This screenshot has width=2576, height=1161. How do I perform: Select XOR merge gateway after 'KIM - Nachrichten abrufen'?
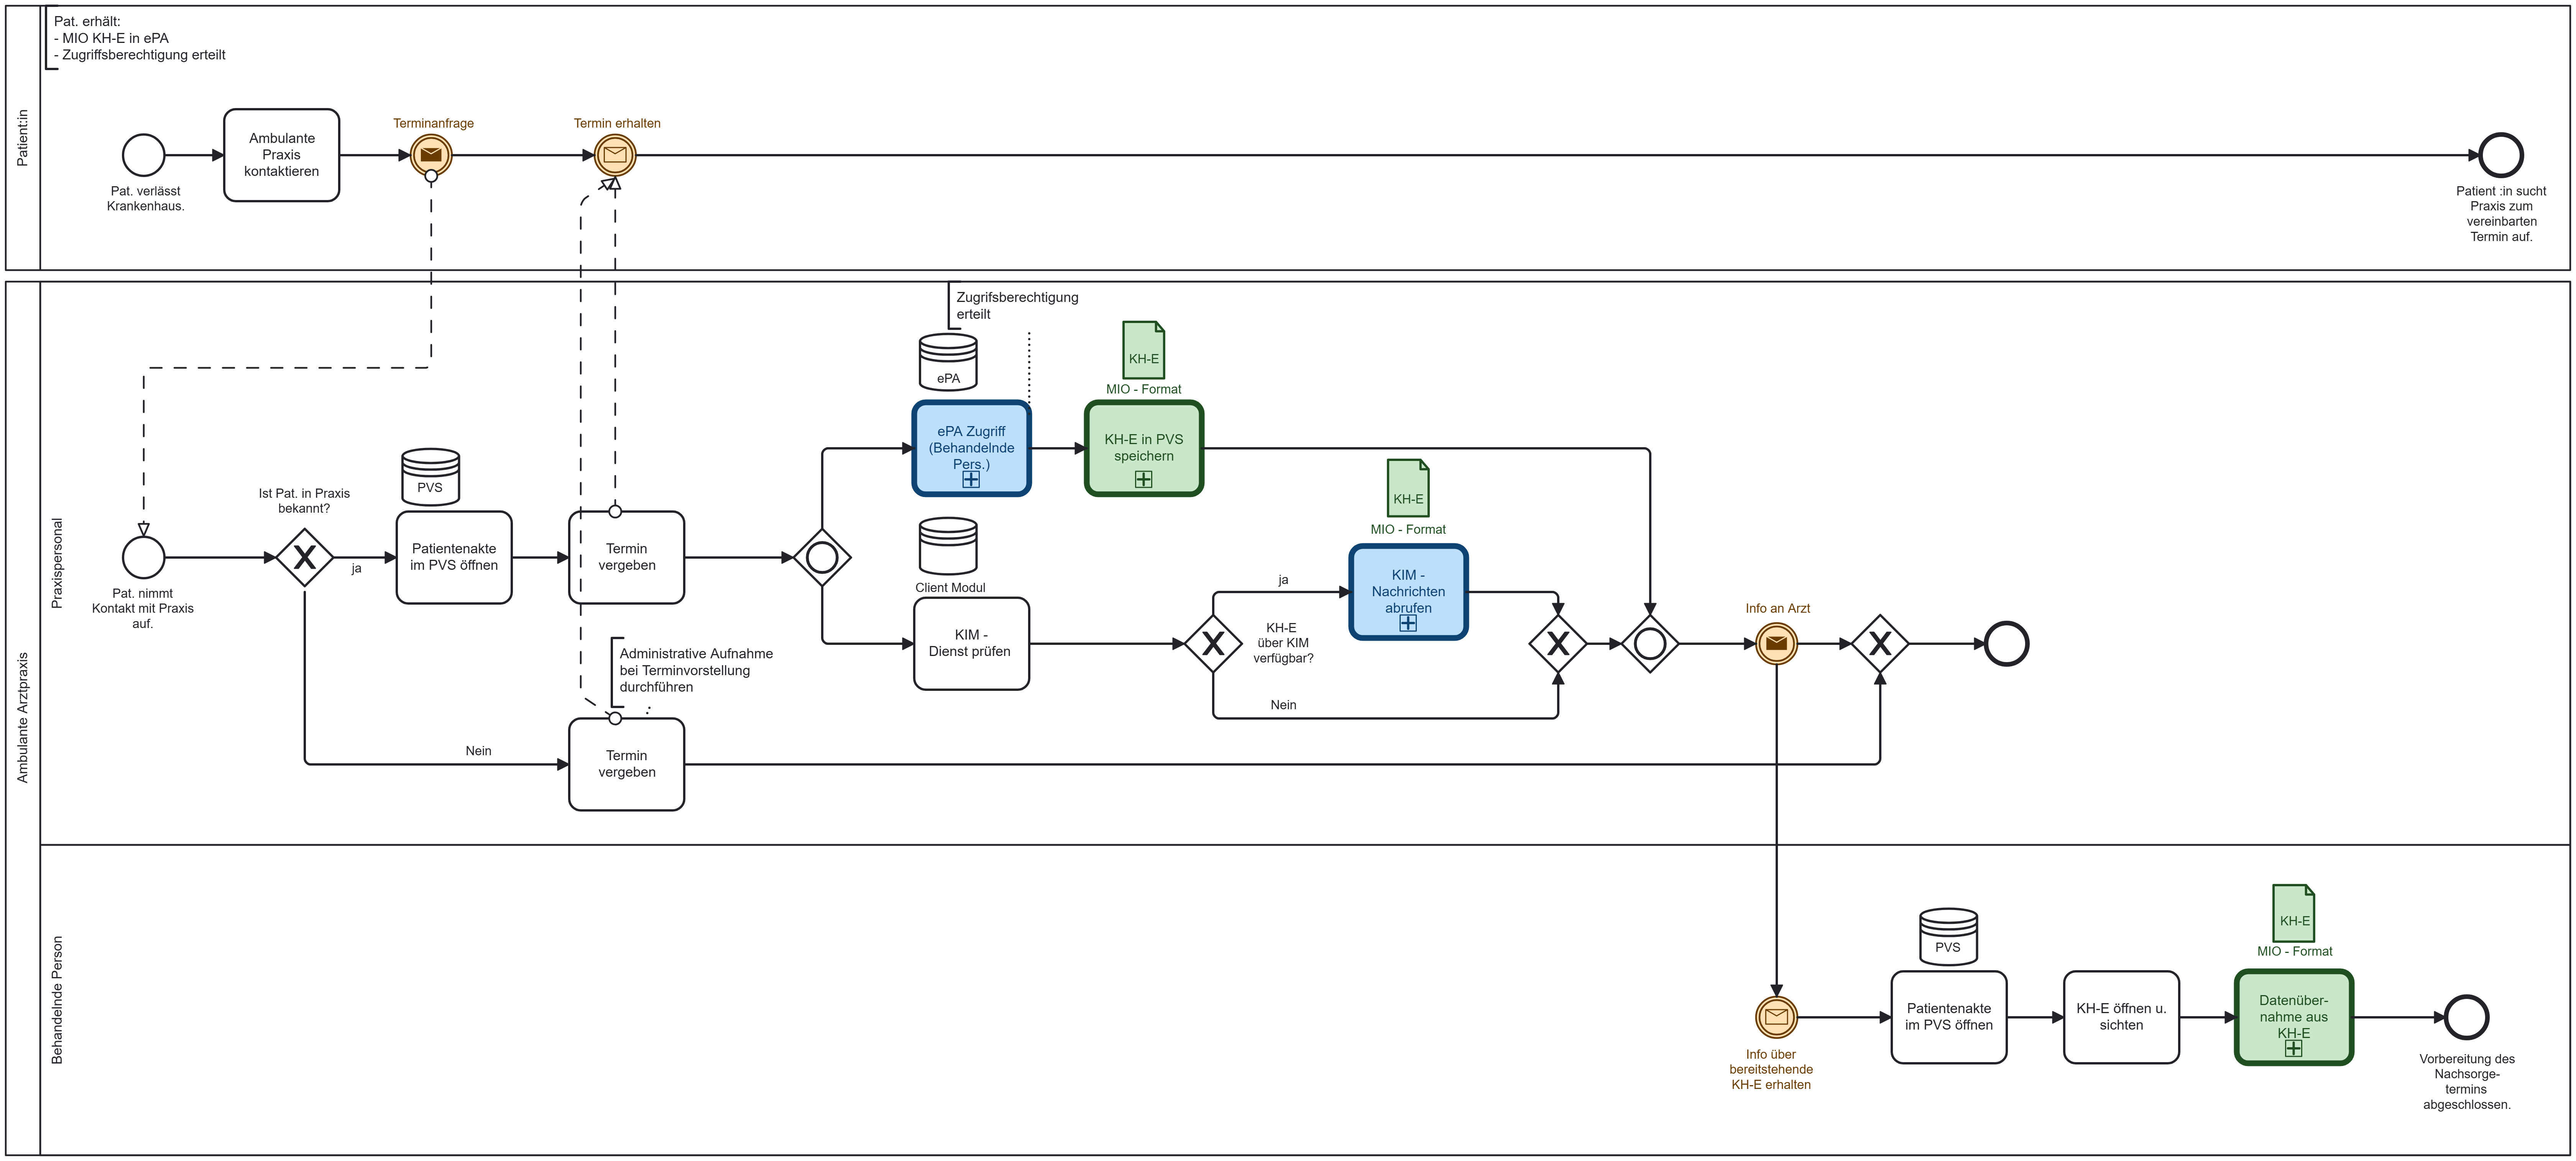(x=1558, y=643)
